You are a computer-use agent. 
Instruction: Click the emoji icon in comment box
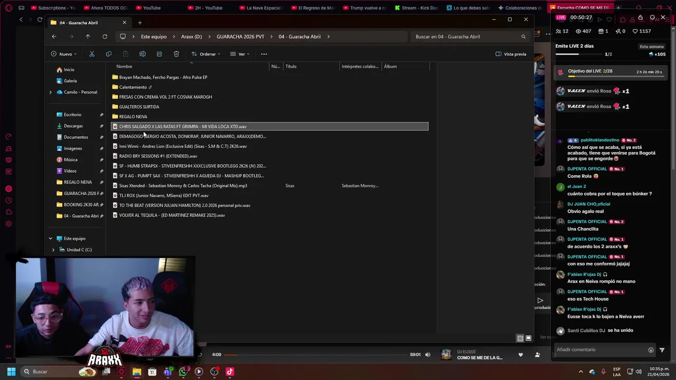click(651, 350)
